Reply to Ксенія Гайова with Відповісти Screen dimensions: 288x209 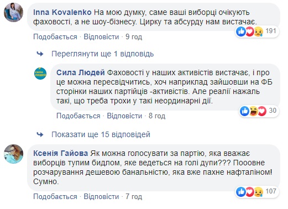click(x=101, y=197)
